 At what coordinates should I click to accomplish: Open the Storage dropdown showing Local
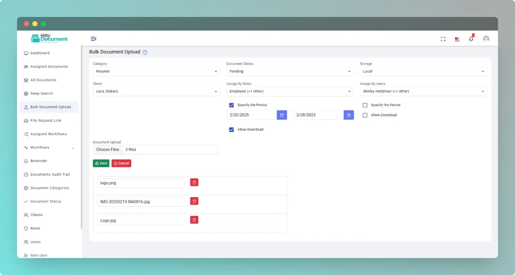pyautogui.click(x=423, y=71)
